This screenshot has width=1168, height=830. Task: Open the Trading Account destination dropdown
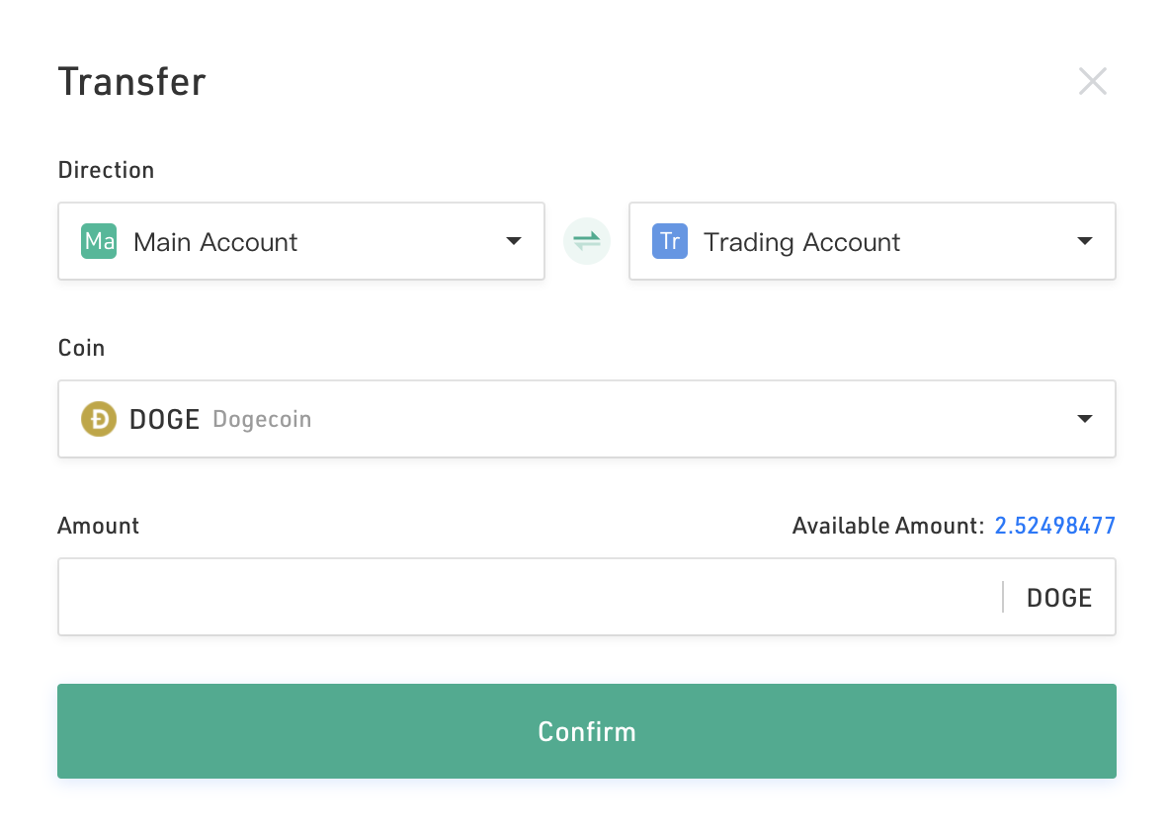(873, 241)
